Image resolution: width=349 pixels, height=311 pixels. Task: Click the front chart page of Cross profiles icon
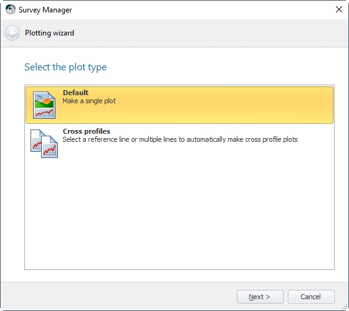tap(50, 147)
